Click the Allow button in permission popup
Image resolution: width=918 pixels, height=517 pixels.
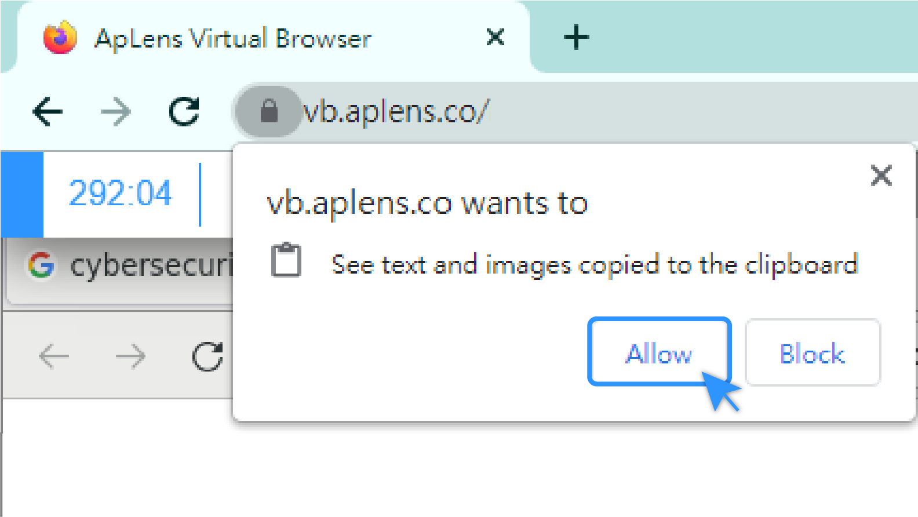659,352
